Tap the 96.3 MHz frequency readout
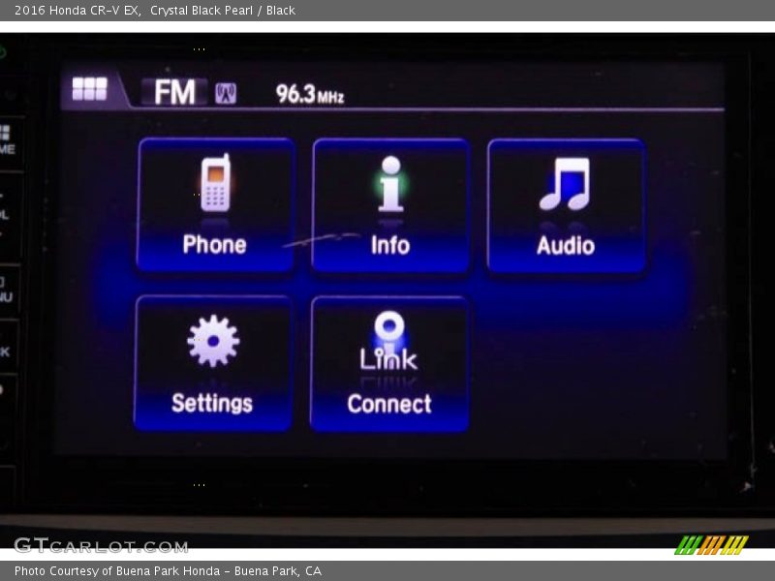775x581 pixels. 310,94
